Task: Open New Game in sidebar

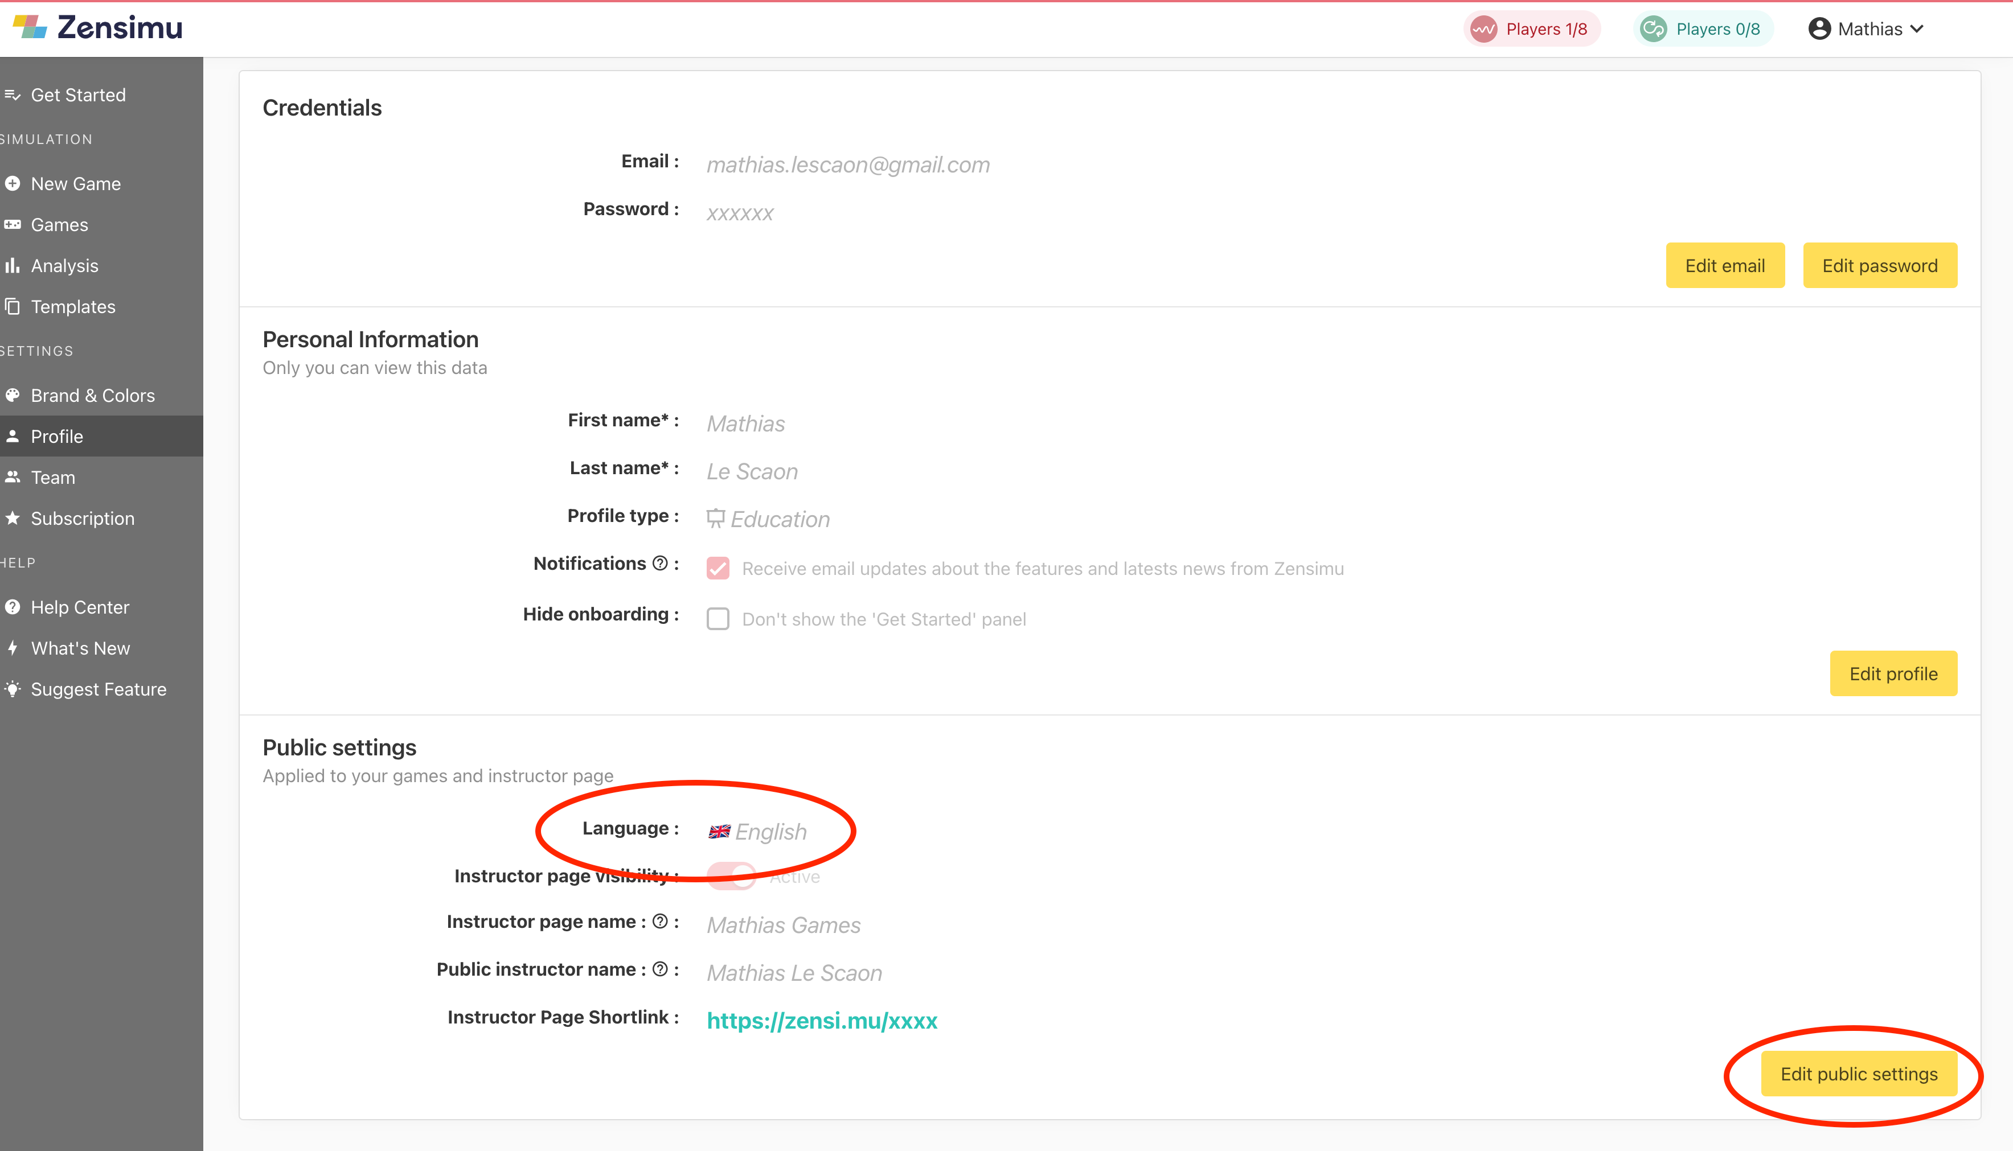Action: point(101,183)
